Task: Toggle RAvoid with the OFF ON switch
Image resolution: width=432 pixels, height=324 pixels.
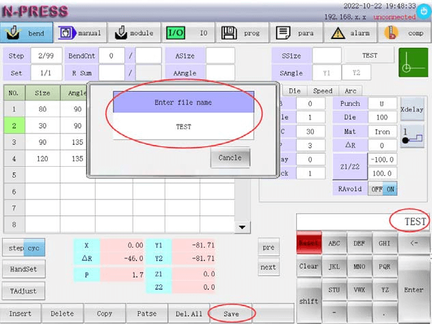Action: (382, 189)
